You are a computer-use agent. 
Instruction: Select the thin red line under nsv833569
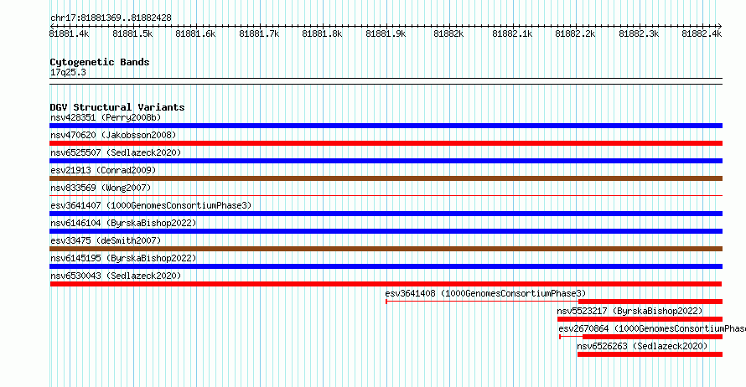click(x=386, y=196)
